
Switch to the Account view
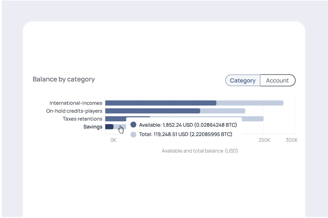click(278, 80)
